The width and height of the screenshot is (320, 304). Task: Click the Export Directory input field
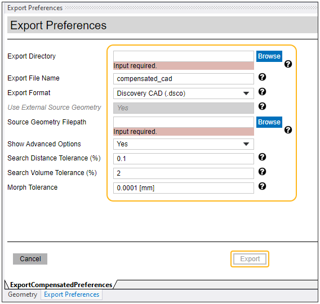pyautogui.click(x=184, y=56)
